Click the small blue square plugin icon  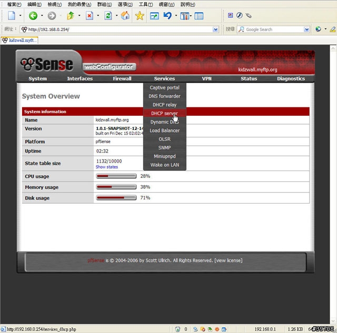[x=230, y=15]
